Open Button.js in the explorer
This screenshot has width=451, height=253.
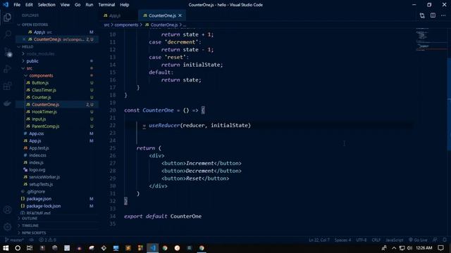coord(40,83)
